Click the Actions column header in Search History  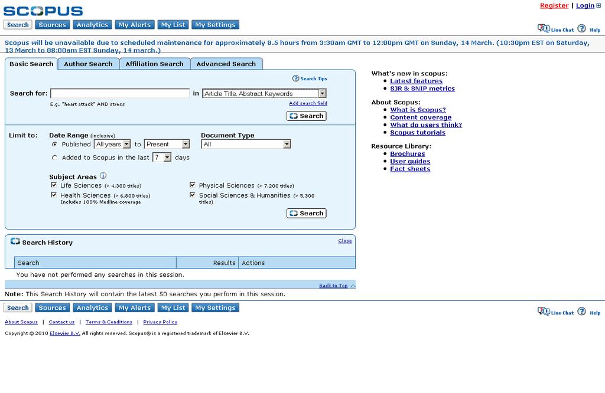coord(297,263)
